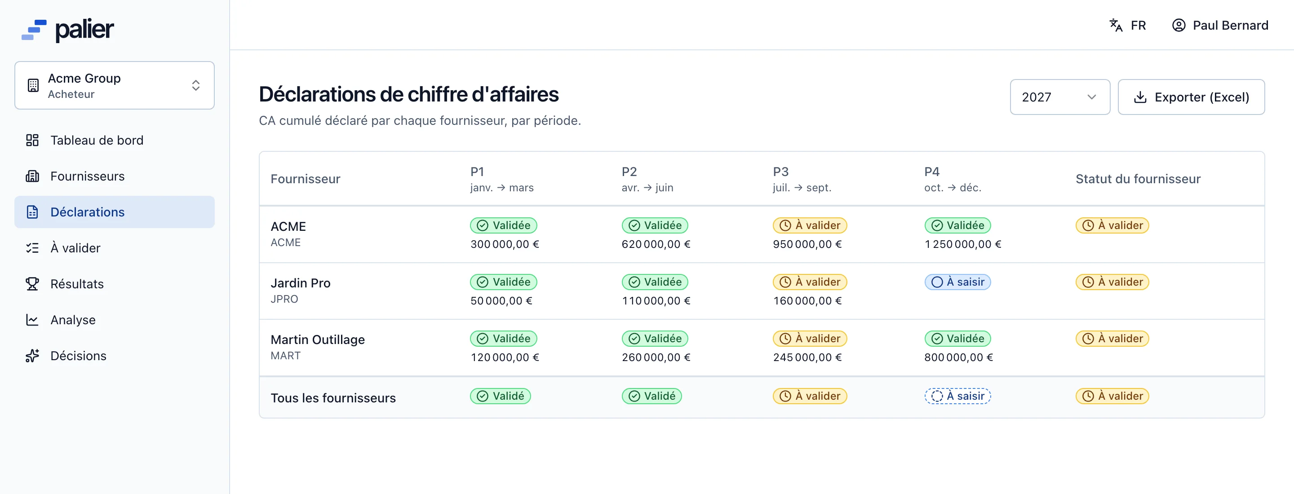Click Jardin Pro P1 Validée badge
1294x494 pixels.
503,282
